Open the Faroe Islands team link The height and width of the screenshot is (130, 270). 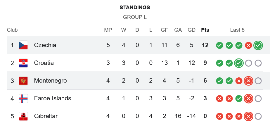click(x=53, y=98)
